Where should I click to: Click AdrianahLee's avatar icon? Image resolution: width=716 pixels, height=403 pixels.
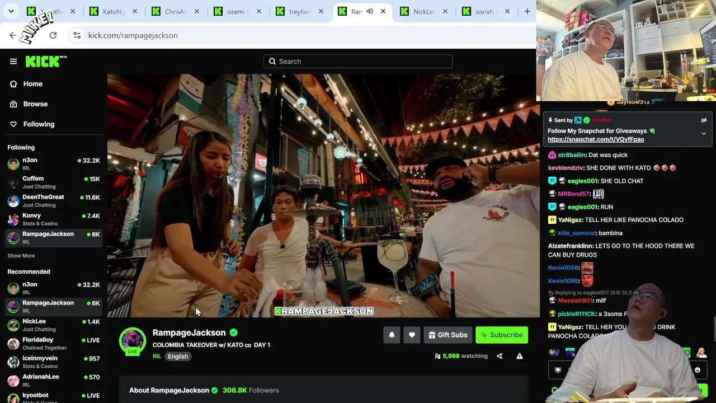point(13,380)
